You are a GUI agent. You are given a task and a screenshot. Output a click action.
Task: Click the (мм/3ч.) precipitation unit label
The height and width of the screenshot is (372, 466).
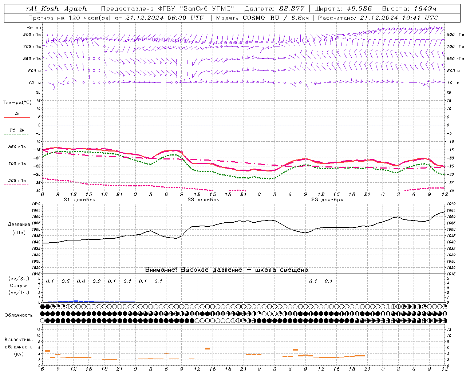coord(19,279)
